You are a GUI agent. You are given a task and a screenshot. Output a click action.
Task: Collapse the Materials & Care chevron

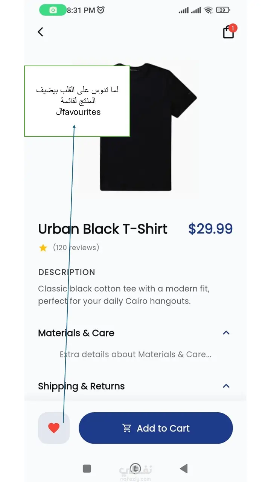tap(226, 333)
